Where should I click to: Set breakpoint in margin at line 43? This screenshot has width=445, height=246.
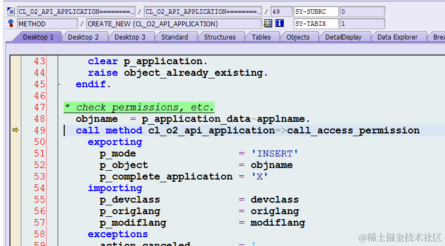click(15, 62)
